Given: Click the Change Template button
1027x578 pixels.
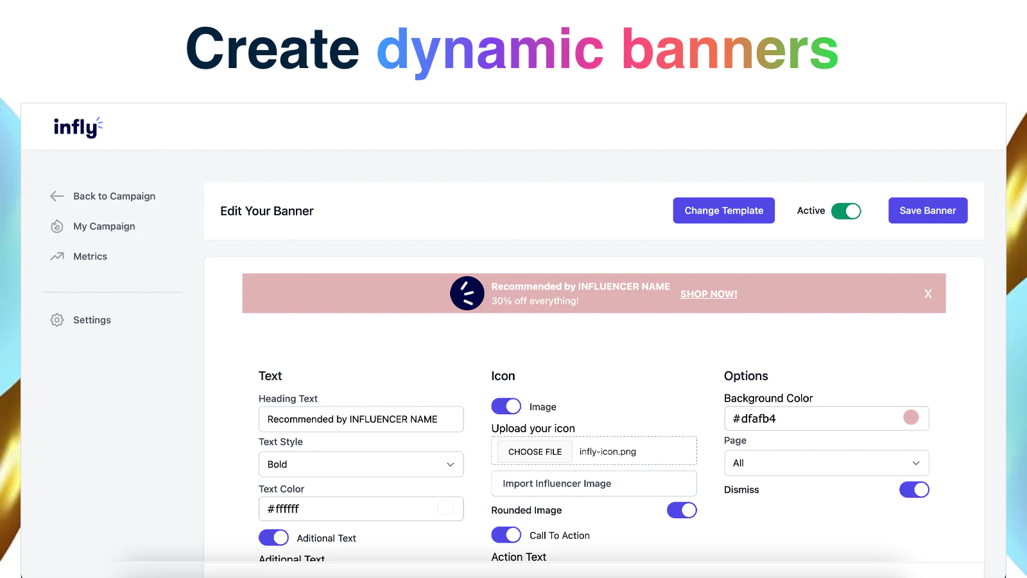Looking at the screenshot, I should click(723, 211).
